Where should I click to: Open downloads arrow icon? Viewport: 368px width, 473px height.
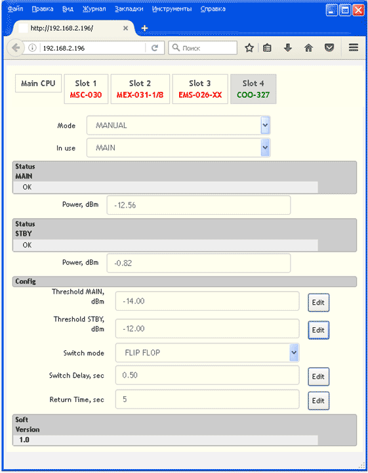coord(288,48)
